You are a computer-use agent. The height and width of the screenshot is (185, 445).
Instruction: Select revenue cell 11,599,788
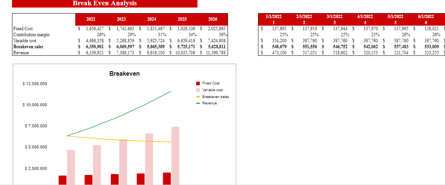pyautogui.click(x=213, y=53)
